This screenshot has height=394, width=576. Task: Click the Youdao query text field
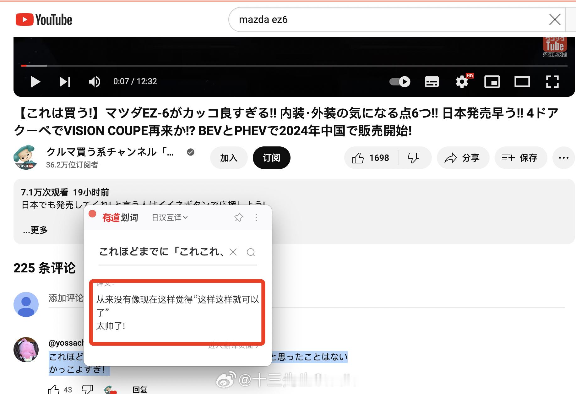(x=161, y=251)
